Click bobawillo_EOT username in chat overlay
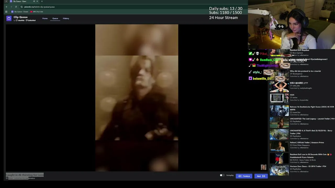Viewport: 335px width, 188px height. point(263,79)
